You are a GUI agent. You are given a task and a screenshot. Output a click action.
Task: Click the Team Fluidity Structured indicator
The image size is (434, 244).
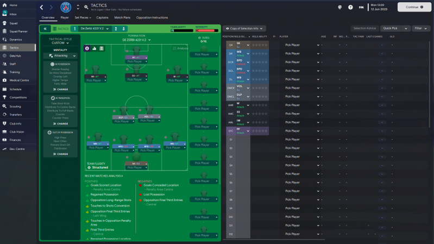[98, 167]
